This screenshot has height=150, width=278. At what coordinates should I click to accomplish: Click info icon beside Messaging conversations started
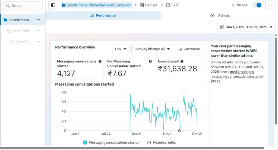(100, 61)
